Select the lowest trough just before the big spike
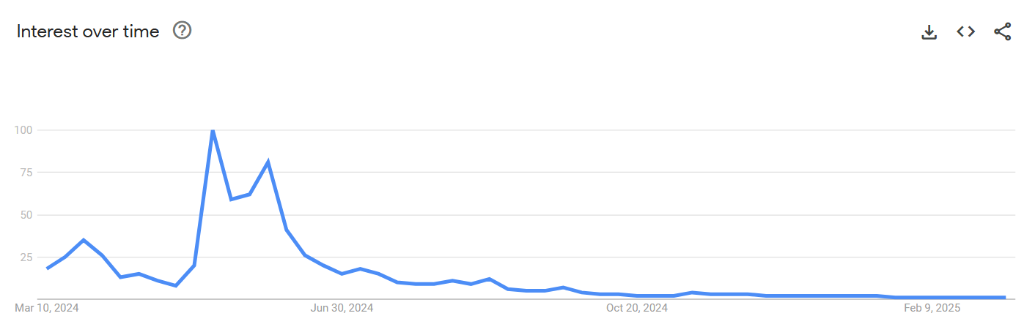1035x335 pixels. tap(176, 285)
